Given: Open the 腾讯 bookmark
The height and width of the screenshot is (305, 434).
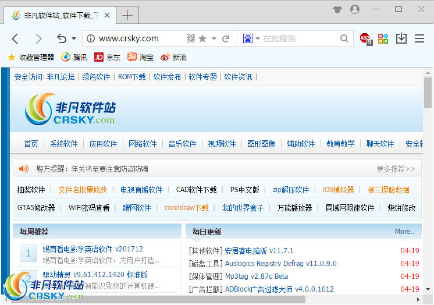Looking at the screenshot, I should 74,58.
